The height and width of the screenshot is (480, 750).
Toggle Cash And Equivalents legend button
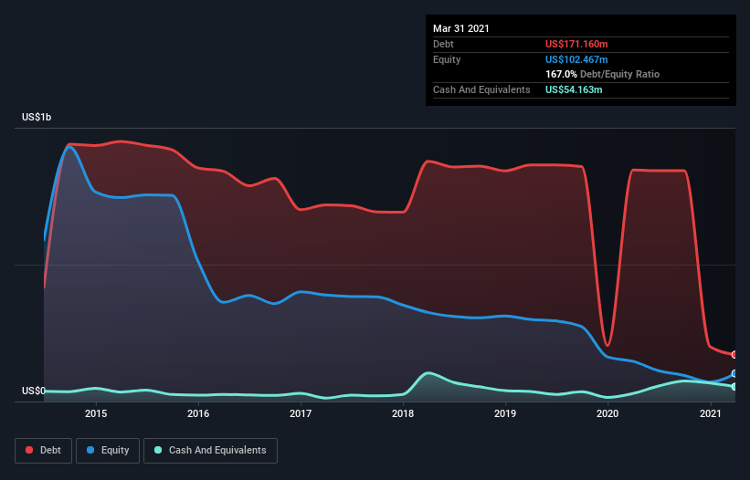pos(210,451)
